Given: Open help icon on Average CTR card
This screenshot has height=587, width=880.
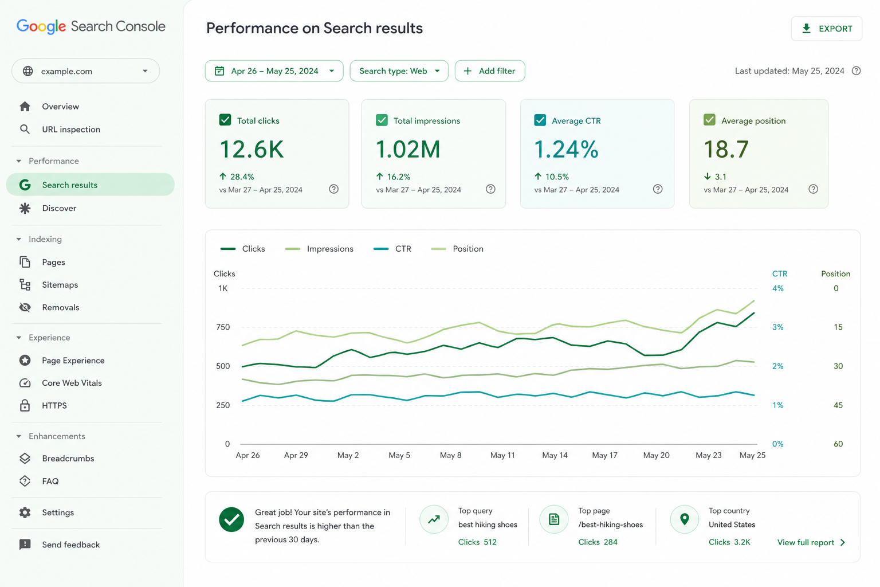Looking at the screenshot, I should pos(658,189).
